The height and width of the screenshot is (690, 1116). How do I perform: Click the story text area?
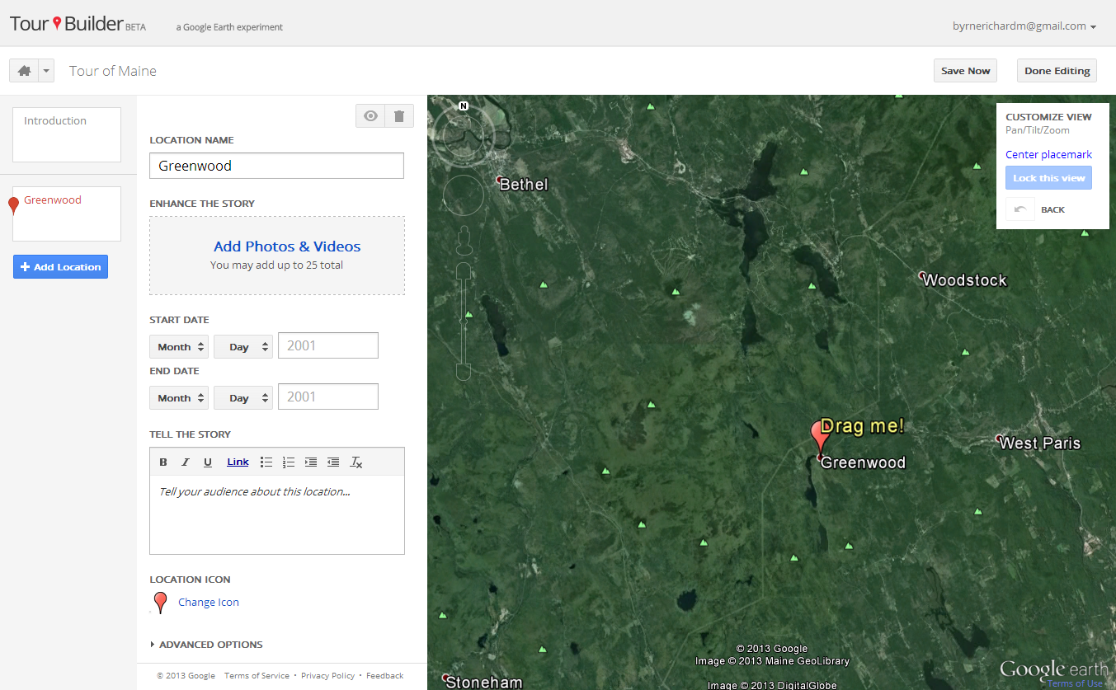tap(277, 514)
